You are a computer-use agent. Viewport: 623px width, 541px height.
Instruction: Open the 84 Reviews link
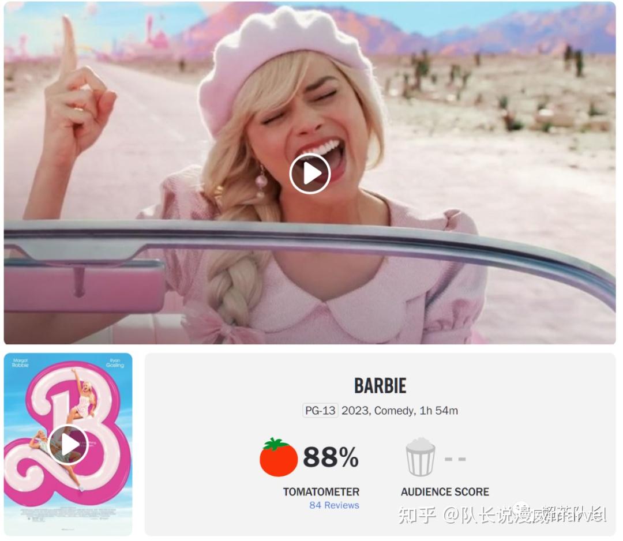(x=334, y=505)
